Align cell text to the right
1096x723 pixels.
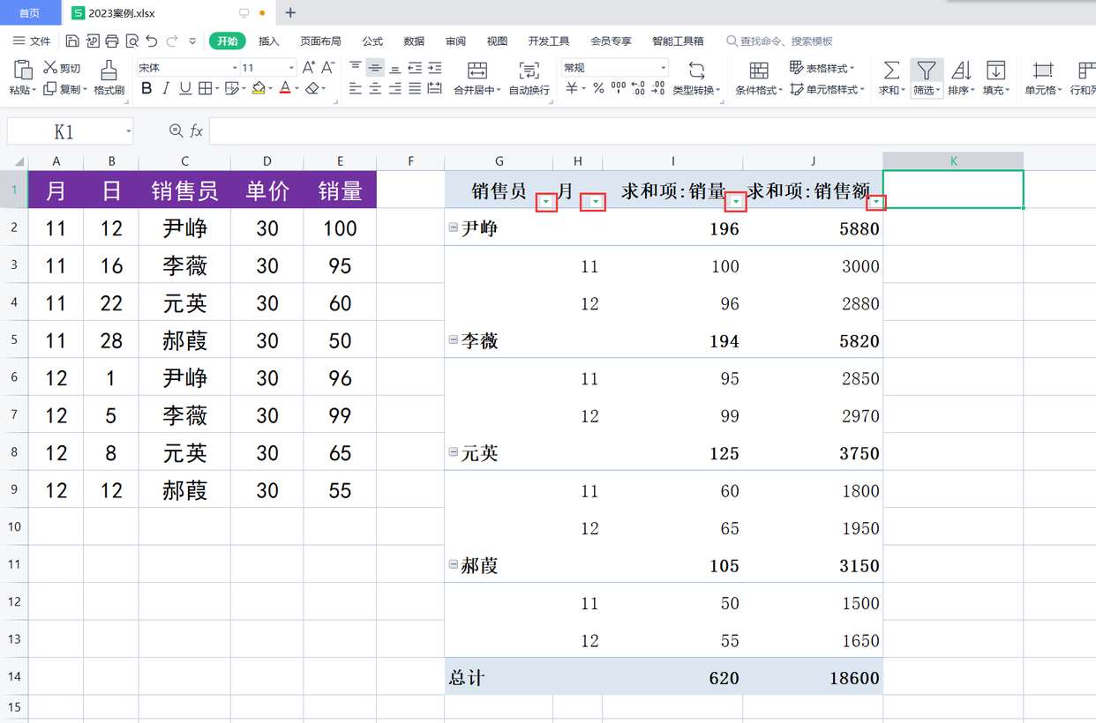tap(394, 88)
